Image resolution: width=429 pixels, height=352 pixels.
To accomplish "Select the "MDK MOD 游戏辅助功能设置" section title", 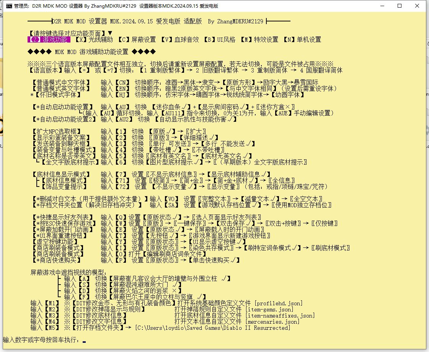I will 91,52.
